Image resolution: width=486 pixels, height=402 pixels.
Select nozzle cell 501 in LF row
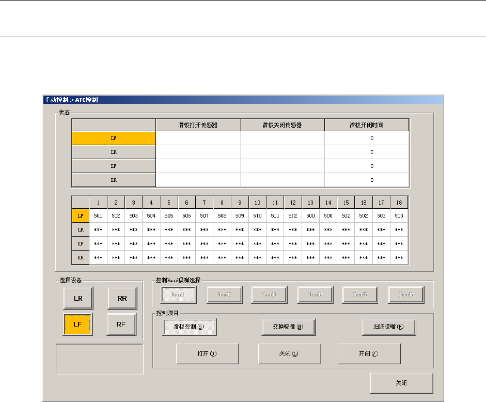[98, 215]
